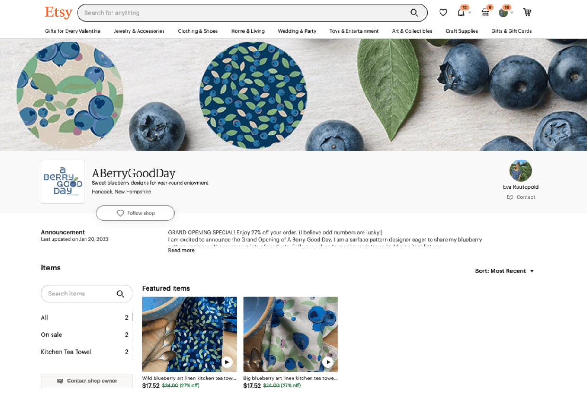Open the Home & Living category

pyautogui.click(x=248, y=31)
